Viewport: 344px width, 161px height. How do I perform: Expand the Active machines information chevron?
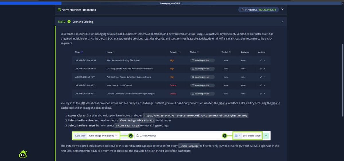point(282,9)
